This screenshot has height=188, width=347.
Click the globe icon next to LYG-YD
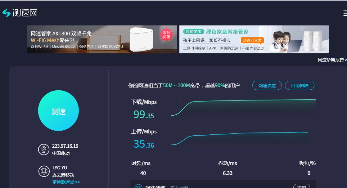coord(44,171)
